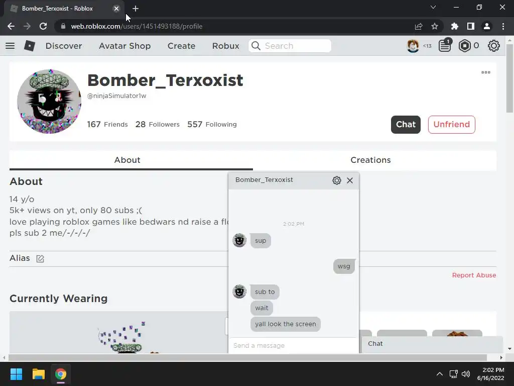Show hidden system tray icons
This screenshot has height=386, width=514.
tap(440, 374)
